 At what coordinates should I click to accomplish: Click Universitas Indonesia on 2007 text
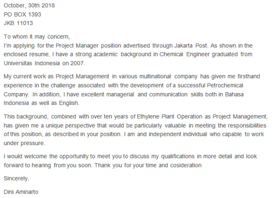[44, 63]
